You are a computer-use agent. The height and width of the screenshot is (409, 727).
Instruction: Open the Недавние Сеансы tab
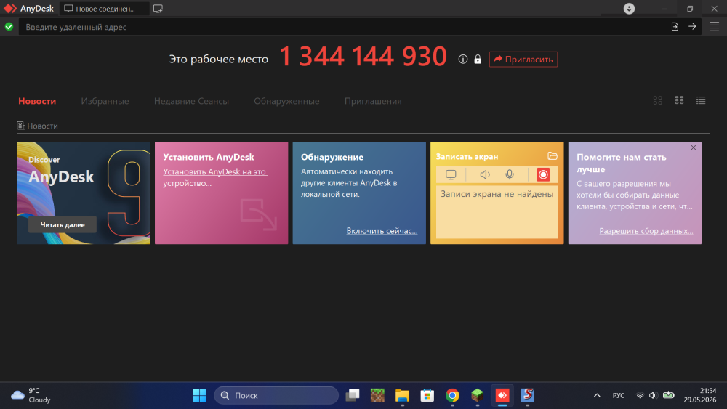[191, 101]
